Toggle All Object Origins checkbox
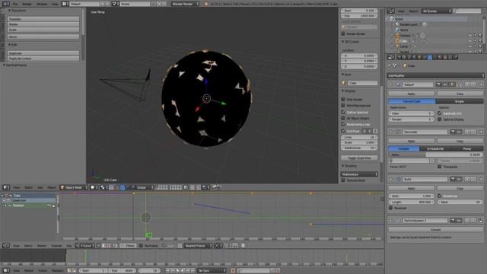Viewport: 487px width, 274px height. pyautogui.click(x=343, y=119)
